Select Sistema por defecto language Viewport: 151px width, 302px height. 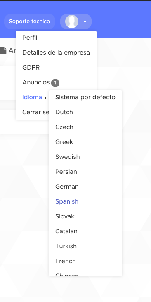[x=85, y=97]
